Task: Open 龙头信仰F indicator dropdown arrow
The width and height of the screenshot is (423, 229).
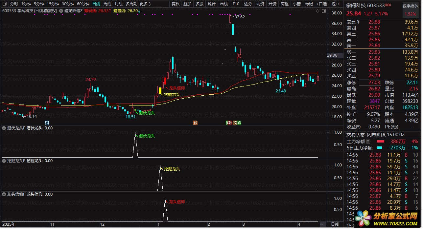Action: [x=4, y=194]
